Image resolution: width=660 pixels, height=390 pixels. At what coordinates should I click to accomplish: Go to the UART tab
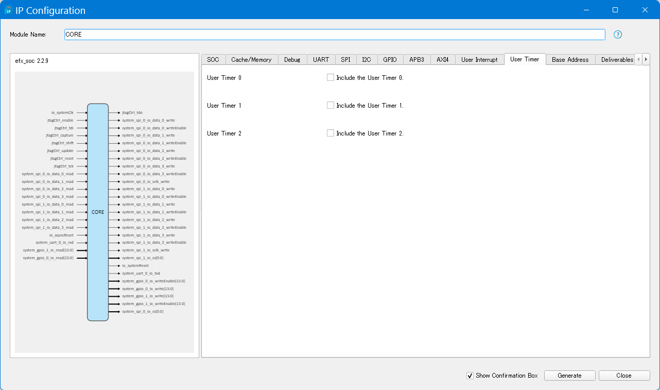pos(321,60)
